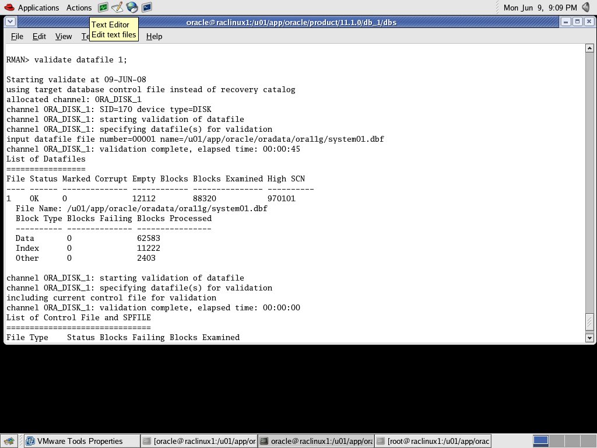Click the 'Starting validate at 09-JUN-08' line
This screenshot has height=448, width=597.
(x=76, y=79)
